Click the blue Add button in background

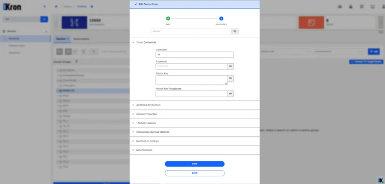[374, 52]
